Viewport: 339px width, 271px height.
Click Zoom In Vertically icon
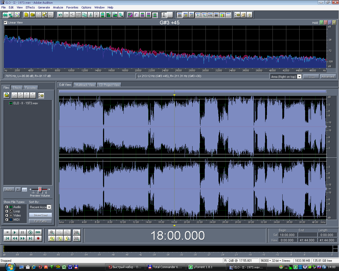coord(77,232)
